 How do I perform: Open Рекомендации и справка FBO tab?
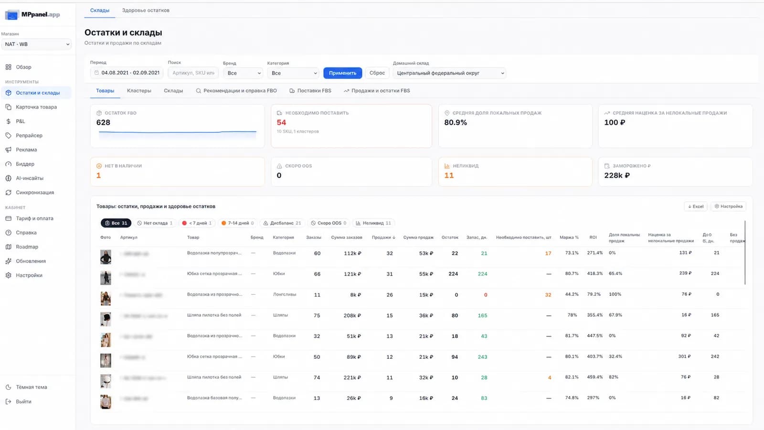point(236,91)
